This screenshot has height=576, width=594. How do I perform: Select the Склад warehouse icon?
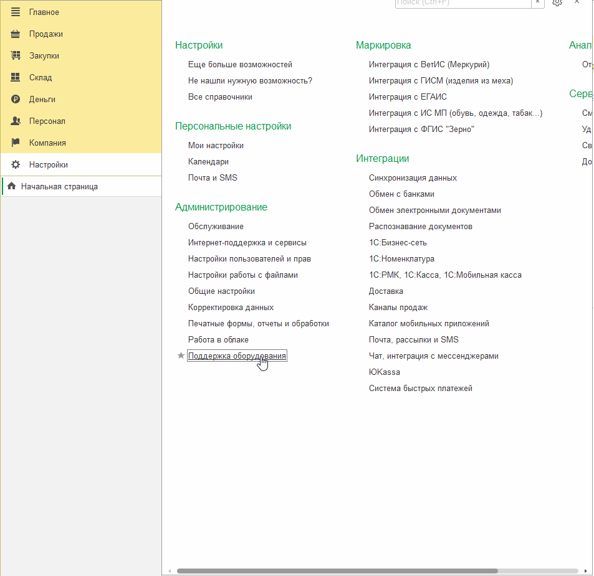pos(16,78)
